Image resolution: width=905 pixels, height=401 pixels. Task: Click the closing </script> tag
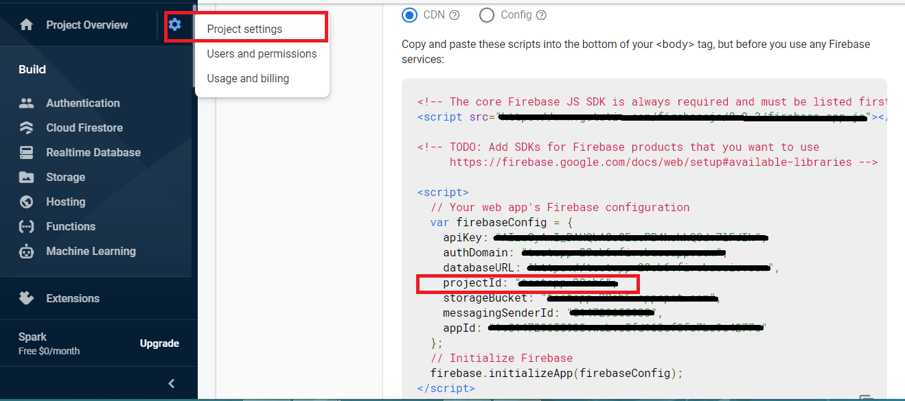click(446, 388)
